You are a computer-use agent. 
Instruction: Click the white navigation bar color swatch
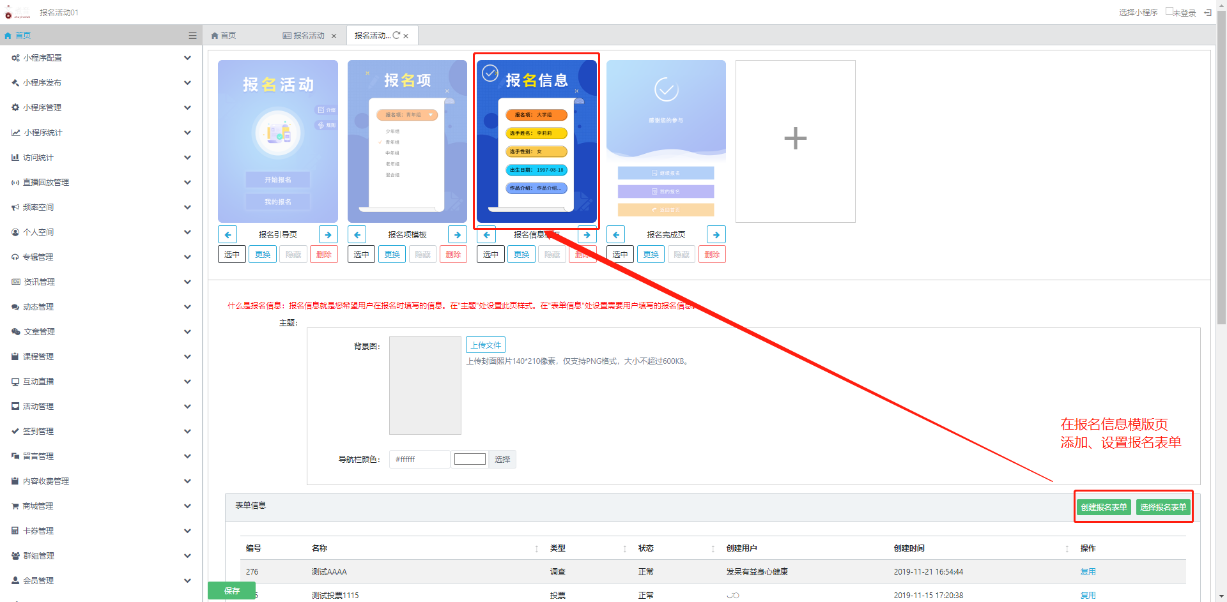click(470, 460)
